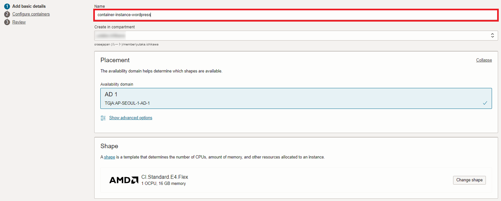
Task: Focus the Name text field
Action: point(296,15)
